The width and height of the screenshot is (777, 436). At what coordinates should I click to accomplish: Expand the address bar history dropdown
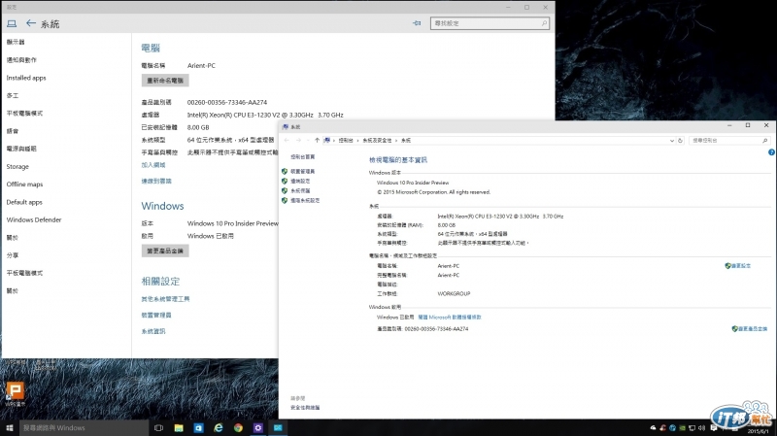pos(671,141)
